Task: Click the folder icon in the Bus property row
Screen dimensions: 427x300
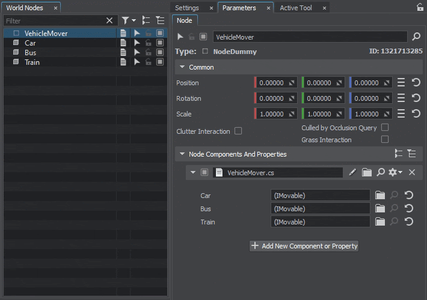Action: tap(379, 209)
